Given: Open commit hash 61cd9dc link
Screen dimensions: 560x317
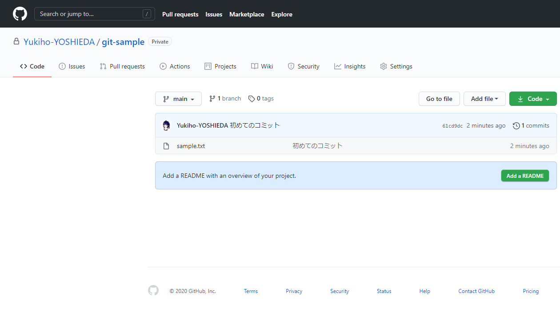Looking at the screenshot, I should (x=452, y=126).
